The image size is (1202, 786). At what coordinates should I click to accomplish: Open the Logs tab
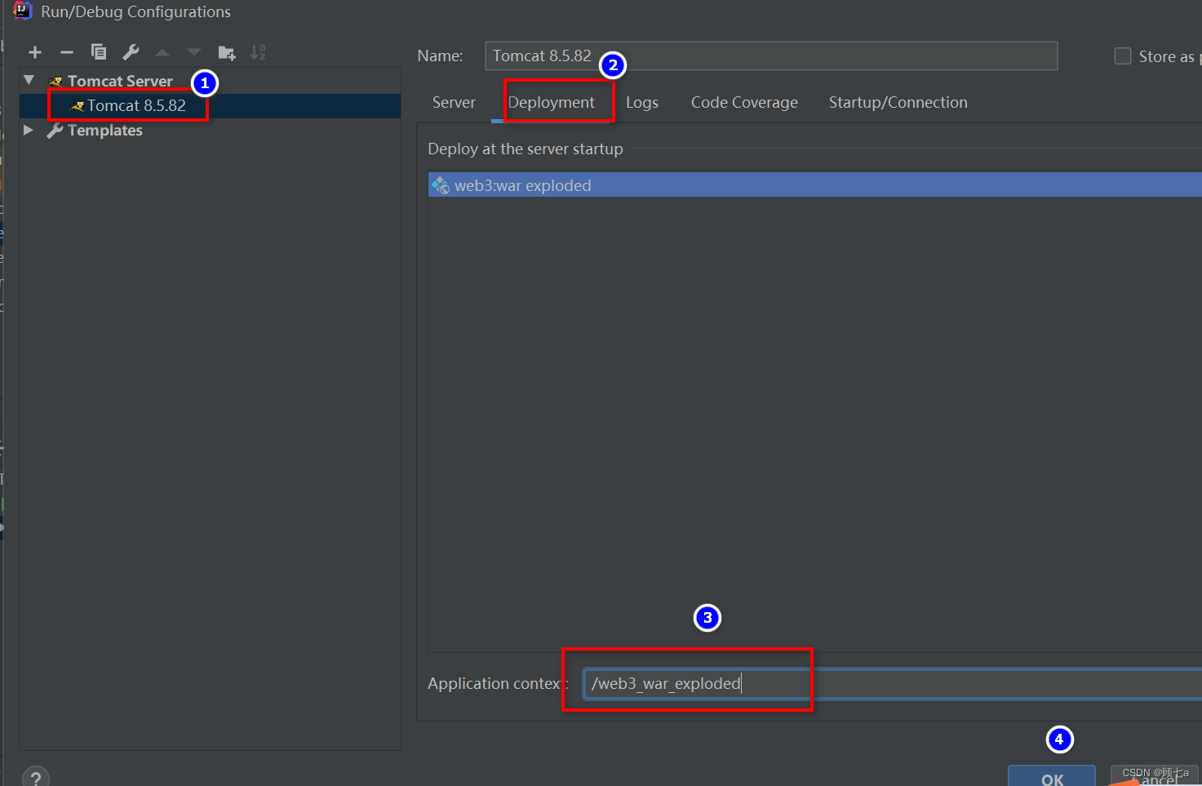tap(642, 102)
